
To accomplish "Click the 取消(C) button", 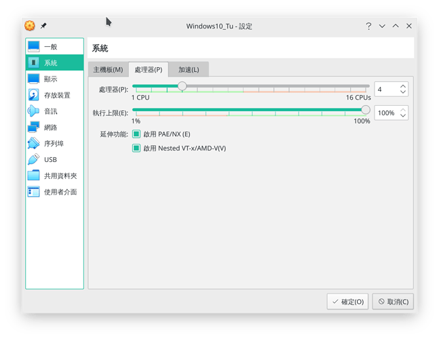I will click(x=393, y=302).
